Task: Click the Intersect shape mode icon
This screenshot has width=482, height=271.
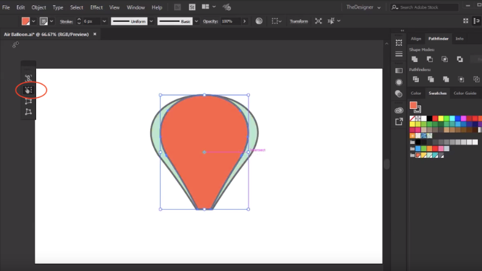Action: point(445,59)
